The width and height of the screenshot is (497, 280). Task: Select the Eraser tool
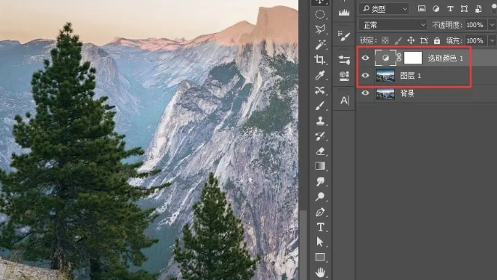pos(320,151)
